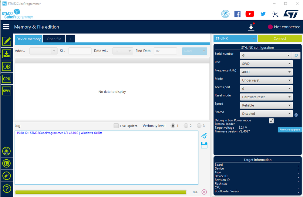303x197 pixels.
Task: Click the Find Data 0x field
Action: pyautogui.click(x=165, y=51)
